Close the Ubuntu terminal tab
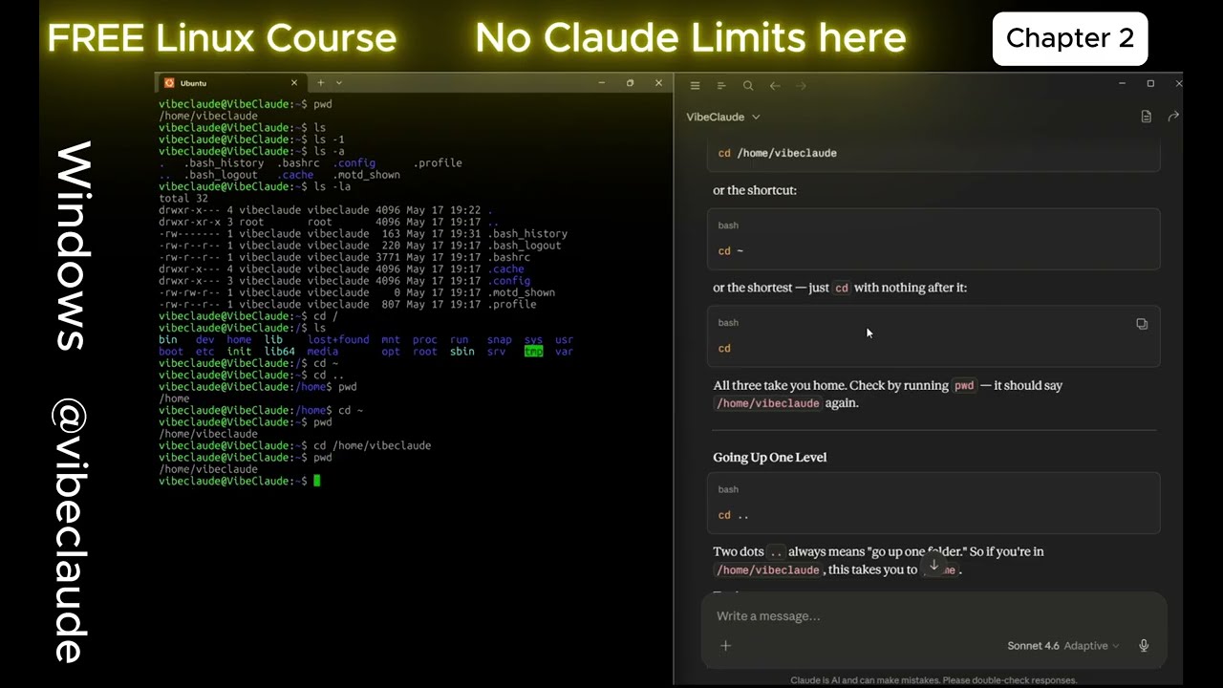This screenshot has width=1223, height=688. click(294, 83)
